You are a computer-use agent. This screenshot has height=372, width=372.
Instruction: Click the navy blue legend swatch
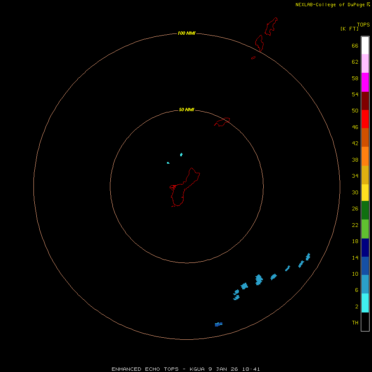pyautogui.click(x=365, y=248)
